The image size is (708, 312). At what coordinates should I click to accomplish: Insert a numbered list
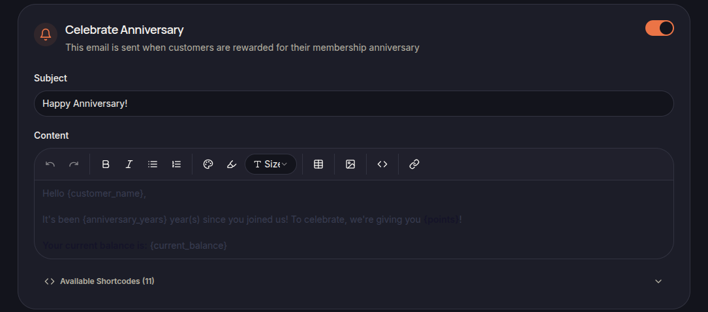point(177,164)
